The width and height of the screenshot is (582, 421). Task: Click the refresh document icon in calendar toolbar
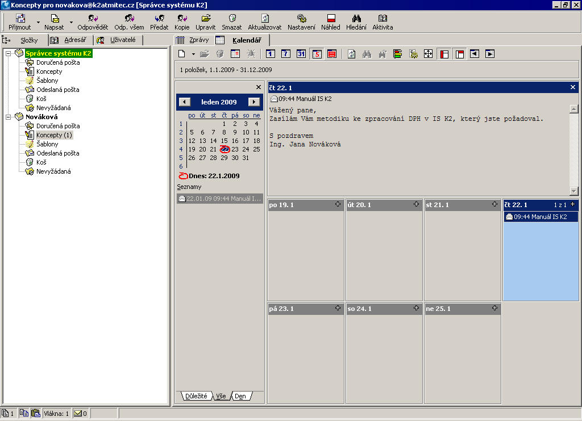(351, 54)
